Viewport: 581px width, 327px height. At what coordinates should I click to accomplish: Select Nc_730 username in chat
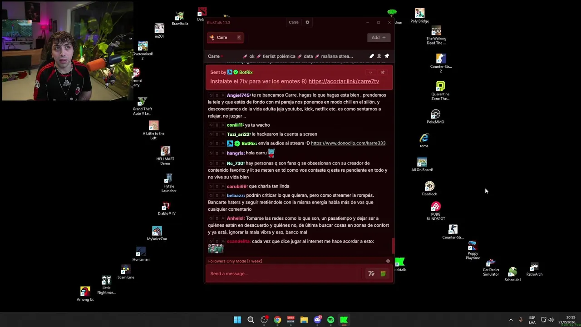[236, 163]
